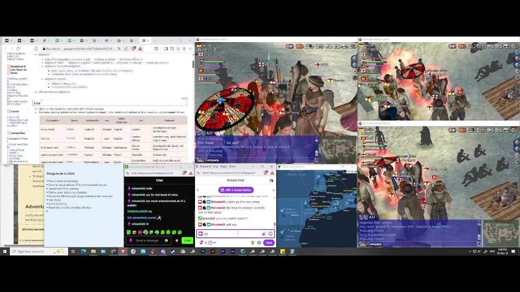Viewport: 520px width, 292px height.
Task: Open Twitch chat settings gear
Action: [x=259, y=243]
